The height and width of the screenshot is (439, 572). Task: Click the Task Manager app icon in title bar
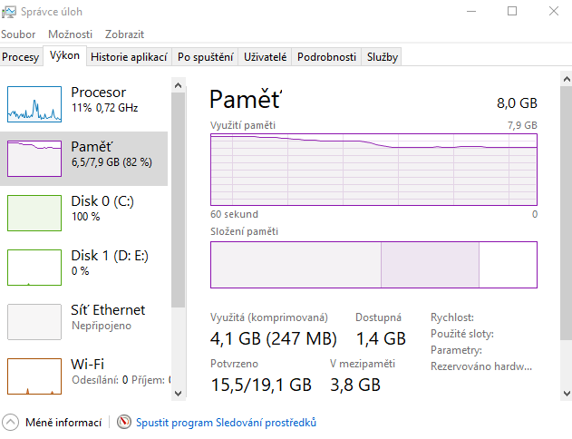point(10,11)
